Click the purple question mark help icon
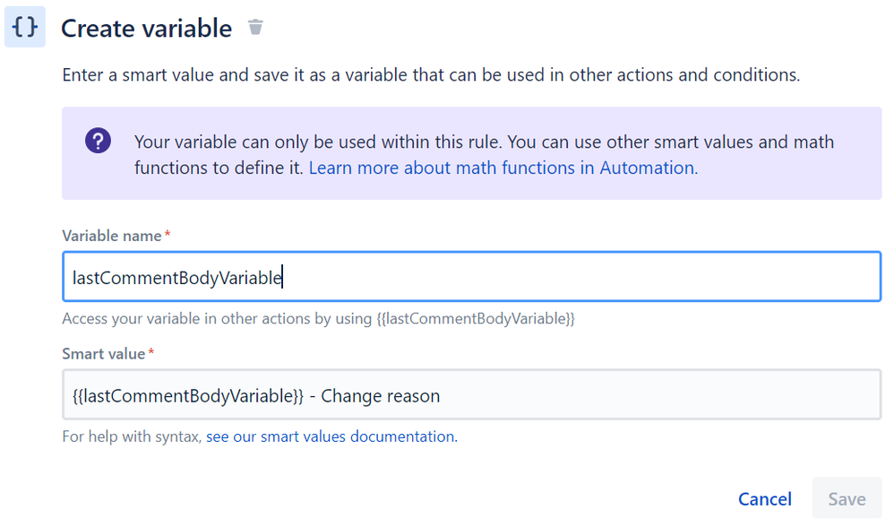 [x=99, y=140]
